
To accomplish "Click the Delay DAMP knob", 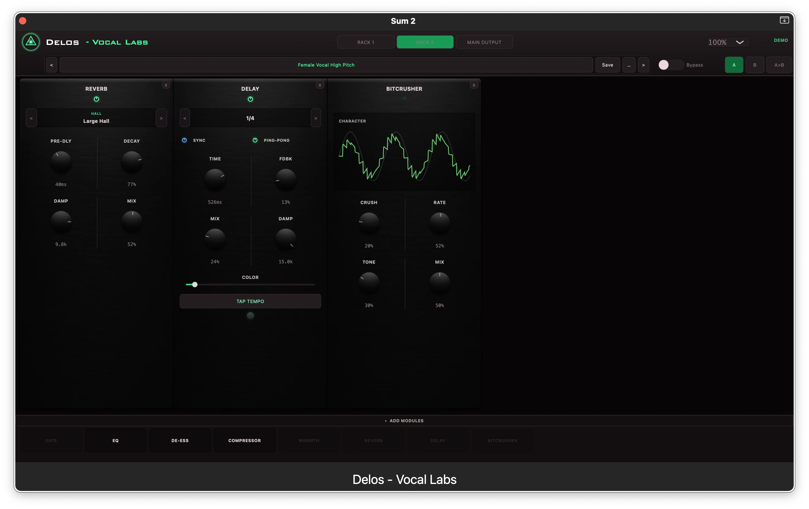I will pos(285,239).
